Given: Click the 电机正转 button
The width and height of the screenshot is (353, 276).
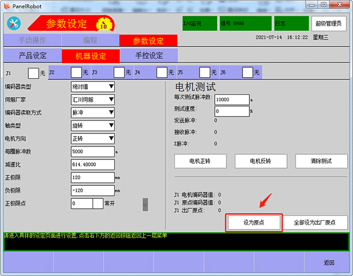Looking at the screenshot, I should (199, 161).
